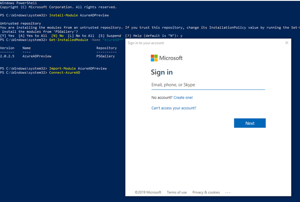Viewport: 300px width, 202px height.
Task: Open the Create one! link
Action: [x=183, y=98]
